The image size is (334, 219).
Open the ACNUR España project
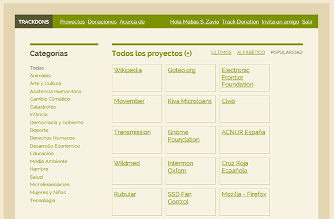[243, 132]
